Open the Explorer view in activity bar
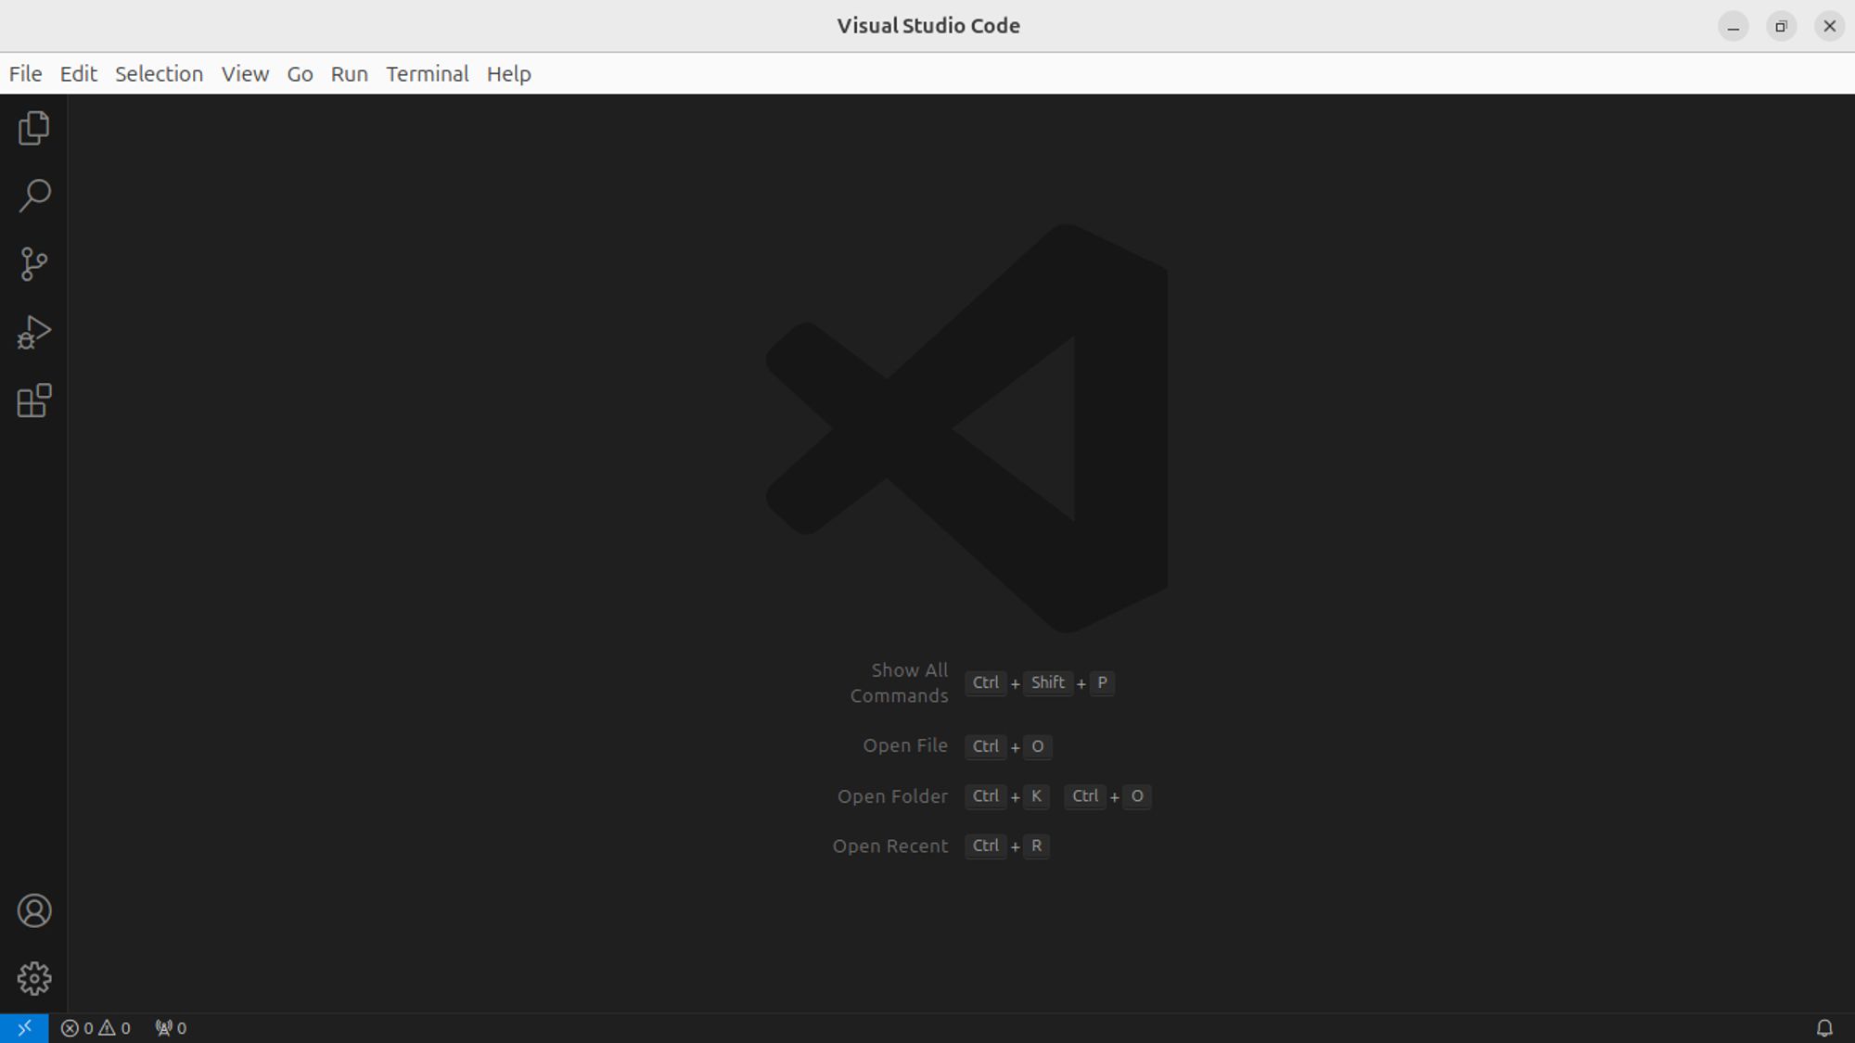This screenshot has width=1855, height=1043. tap(33, 128)
